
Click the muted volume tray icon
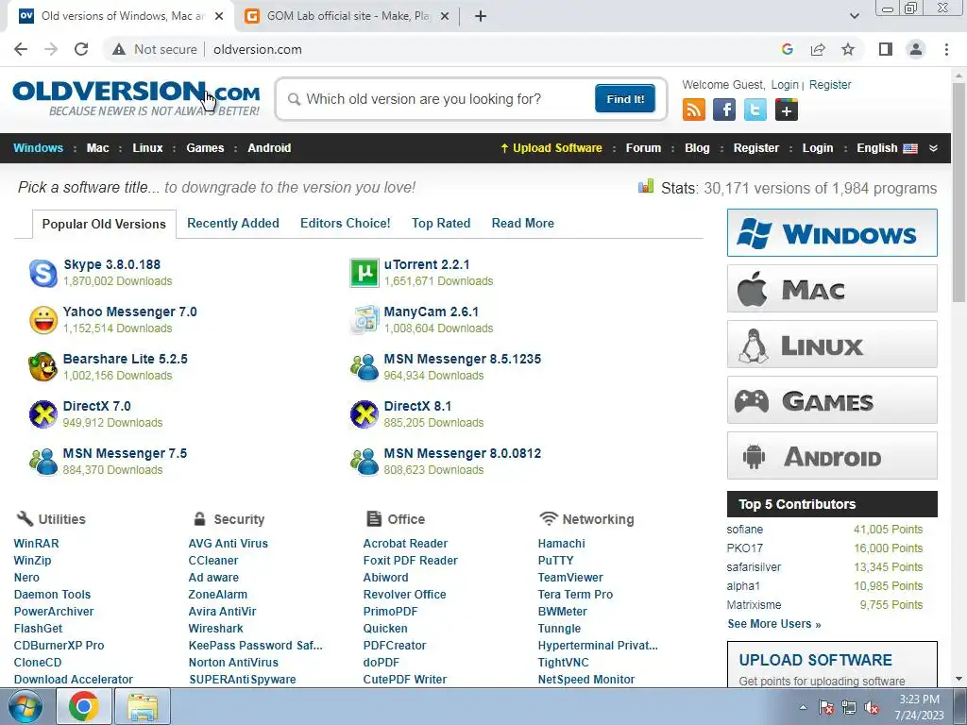(x=872, y=707)
